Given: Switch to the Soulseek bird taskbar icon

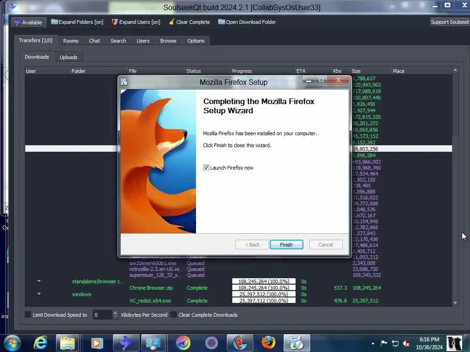Looking at the screenshot, I should pyautogui.click(x=126, y=343).
